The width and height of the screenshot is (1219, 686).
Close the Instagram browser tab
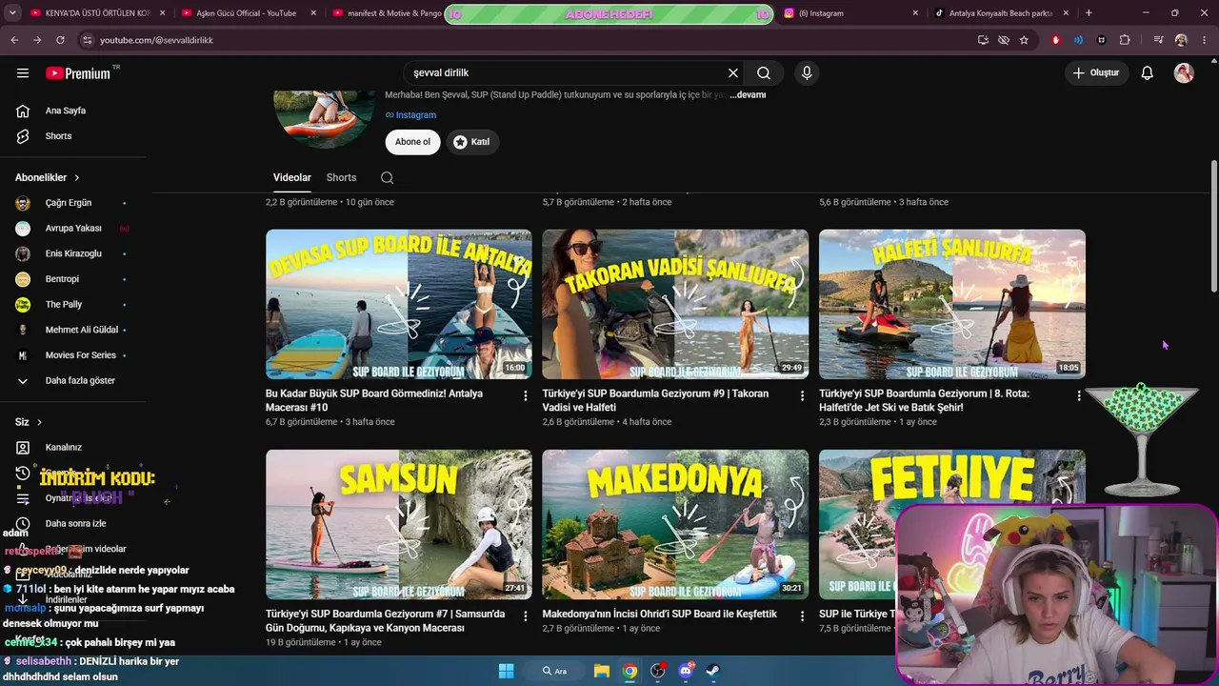click(x=915, y=13)
